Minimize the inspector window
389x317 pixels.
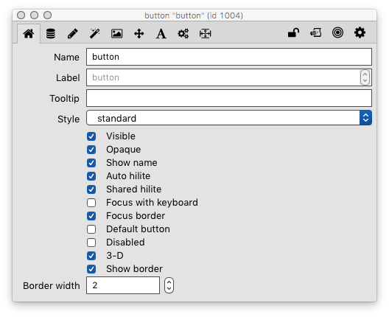coord(34,15)
